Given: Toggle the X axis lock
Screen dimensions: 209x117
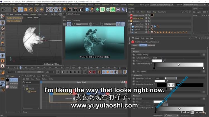Looking at the screenshot, I should pos(48,9).
